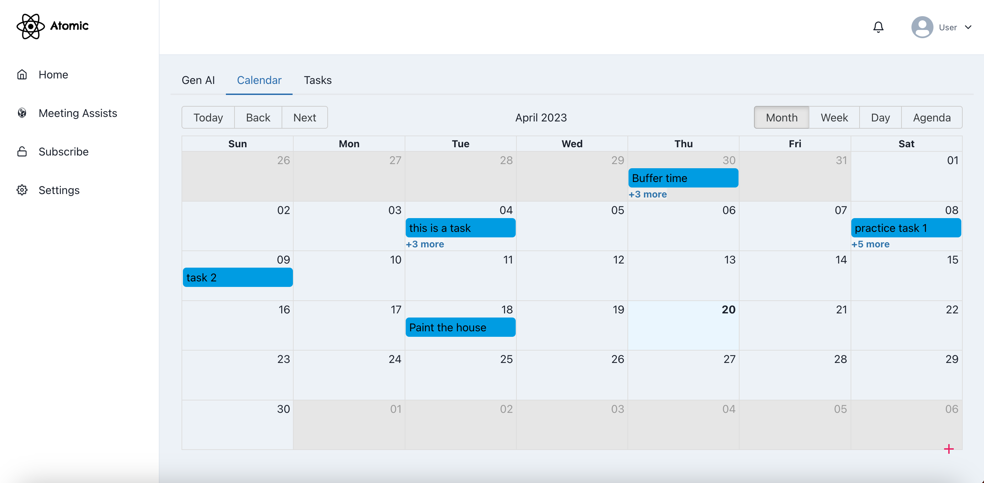The height and width of the screenshot is (483, 984).
Task: Click the red plus button to add event
Action: point(949,449)
